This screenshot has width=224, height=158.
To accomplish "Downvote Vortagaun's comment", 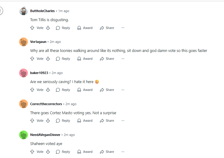I will (x=48, y=59).
